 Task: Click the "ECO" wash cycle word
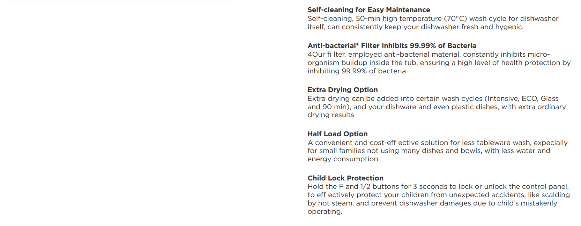click(x=529, y=98)
